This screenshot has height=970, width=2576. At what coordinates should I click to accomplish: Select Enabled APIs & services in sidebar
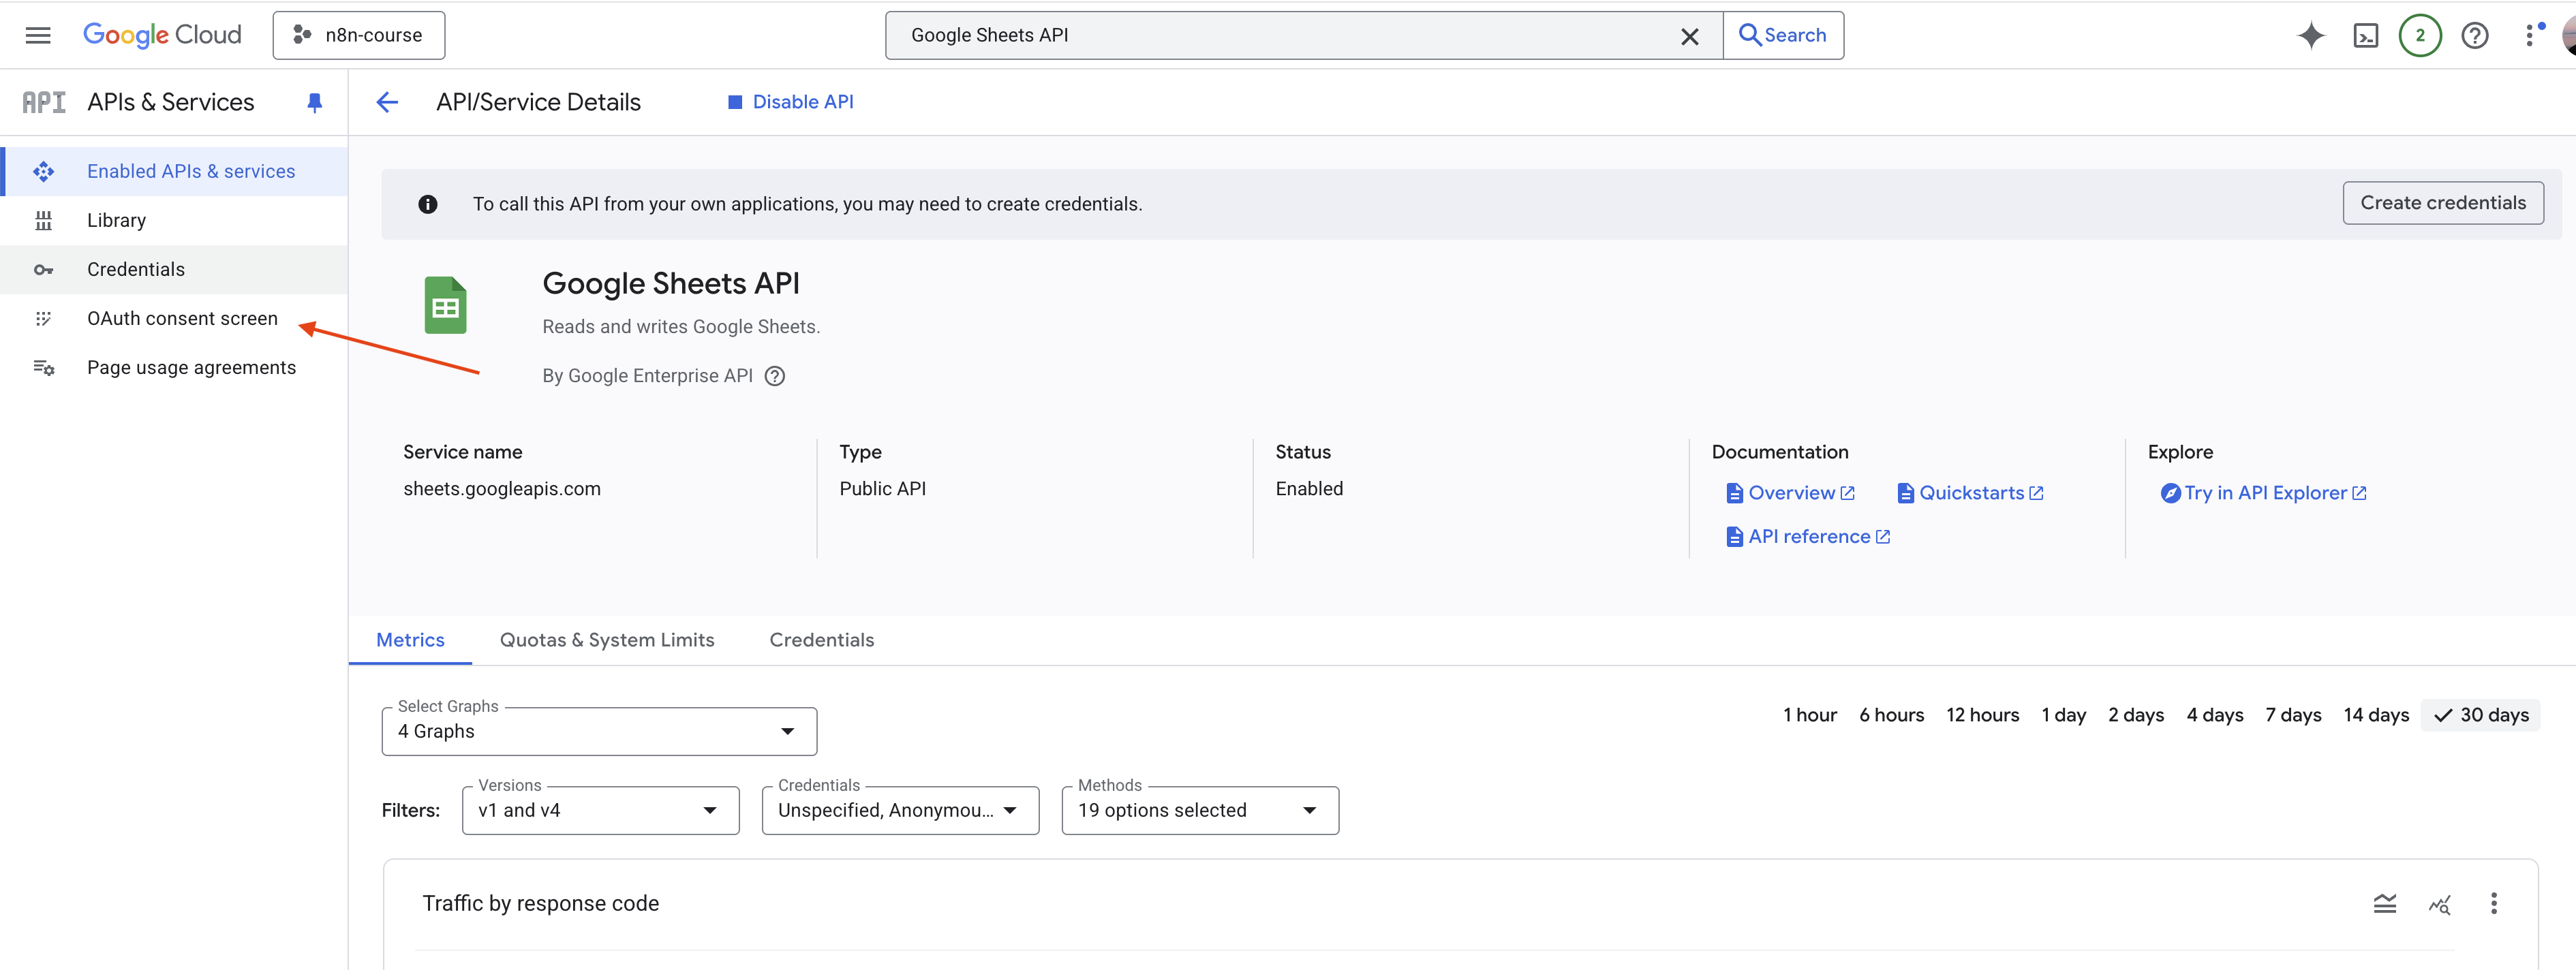coord(174,171)
